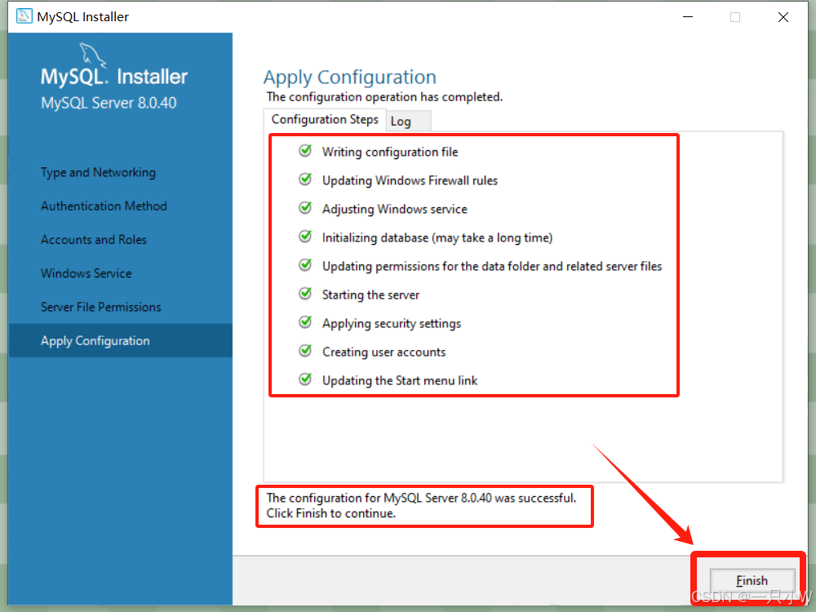This screenshot has height=612, width=816.
Task: Click 'MySQL Server 8.0.40' sidebar heading
Action: (x=109, y=103)
